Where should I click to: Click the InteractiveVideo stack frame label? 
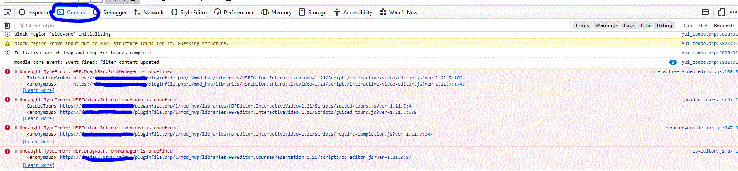[48, 78]
